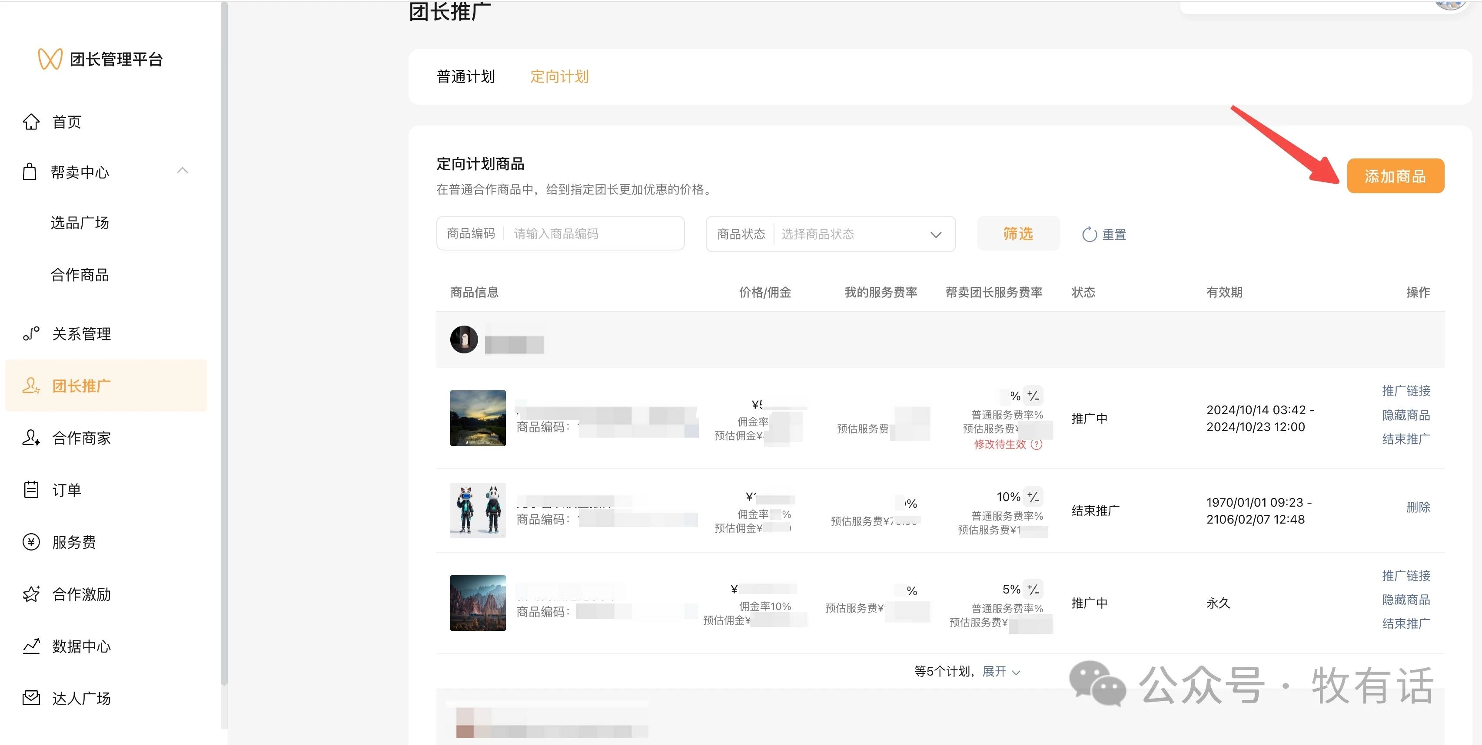Click 结束推广 status text in second row
Screen dimensions: 1482x745
pos(1095,511)
